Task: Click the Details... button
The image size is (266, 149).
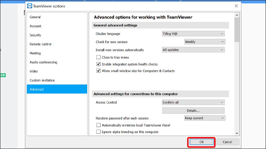Action: tap(193, 111)
